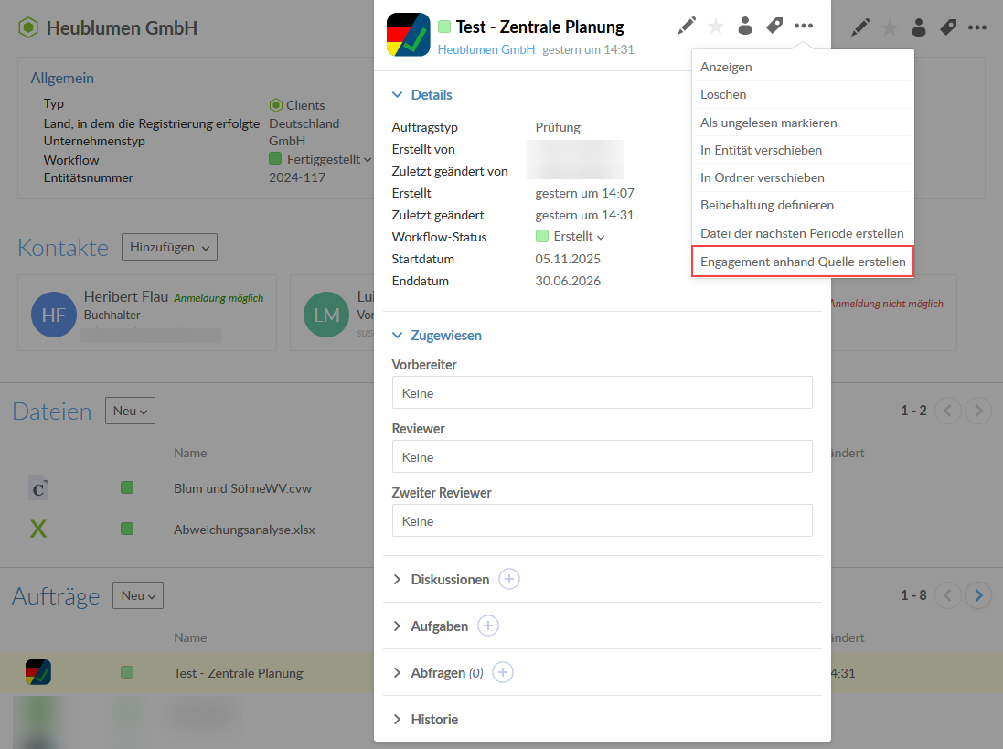Add a query via Abfragen plus icon

click(503, 673)
